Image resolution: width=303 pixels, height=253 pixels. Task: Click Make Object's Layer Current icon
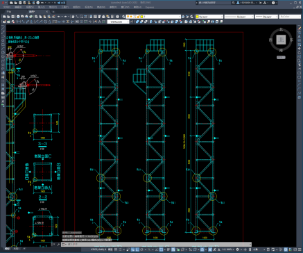183,17
